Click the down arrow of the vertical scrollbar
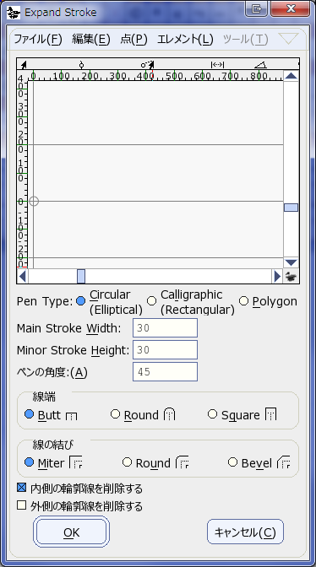 pos(291,262)
